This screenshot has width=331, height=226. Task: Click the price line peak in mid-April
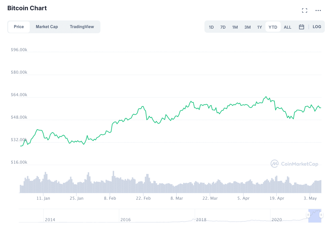(266, 97)
